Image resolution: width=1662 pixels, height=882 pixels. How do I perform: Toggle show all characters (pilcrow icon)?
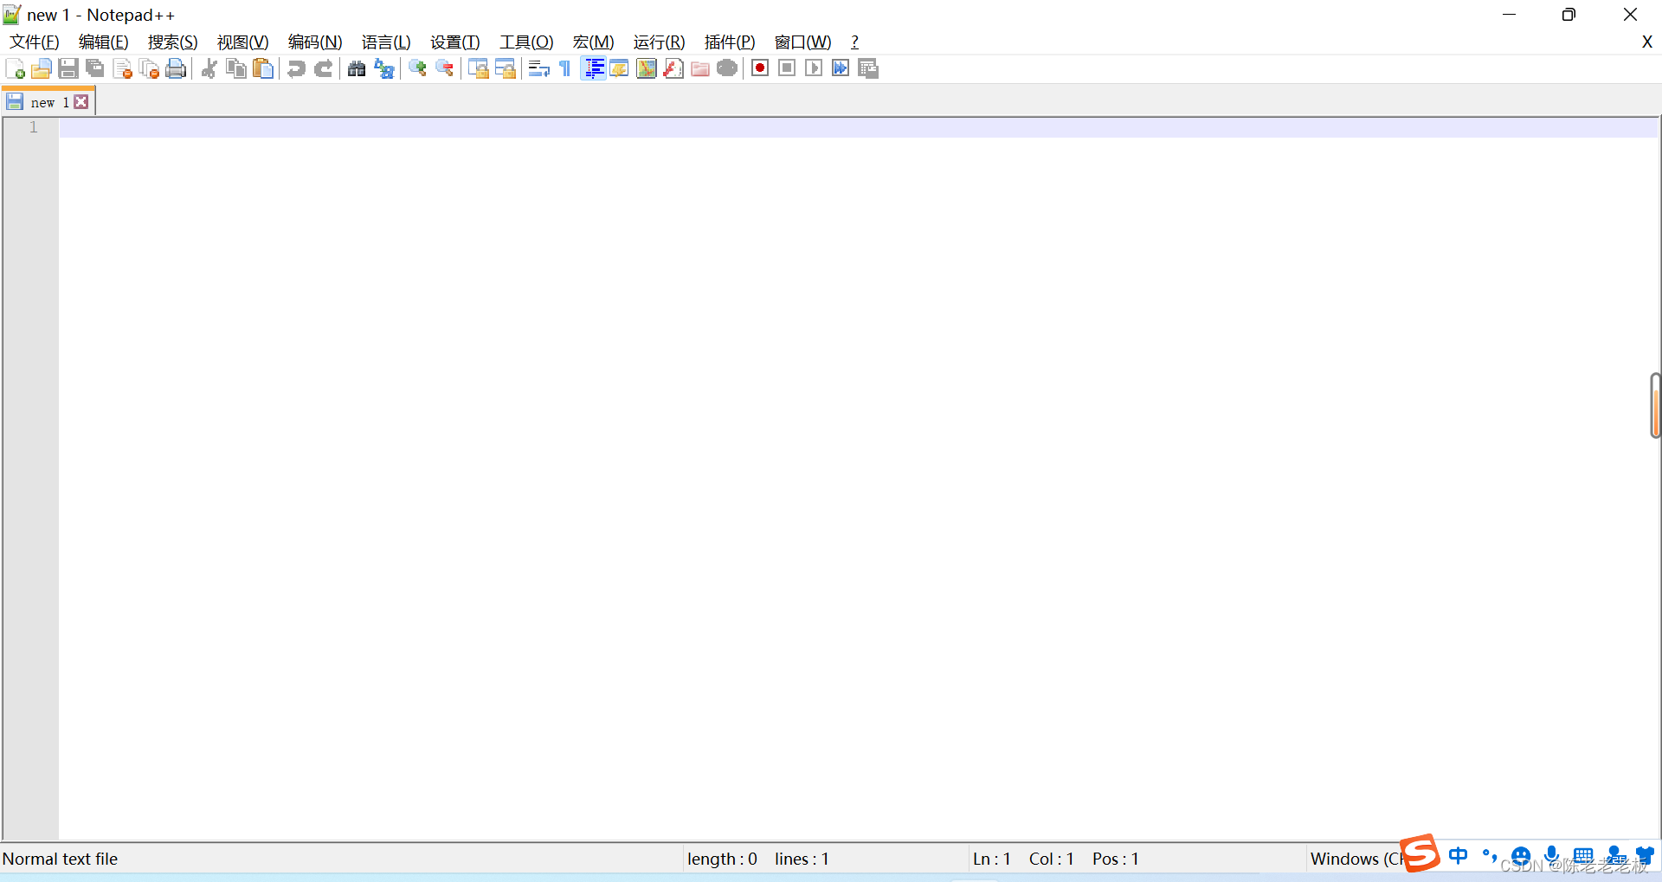(565, 68)
